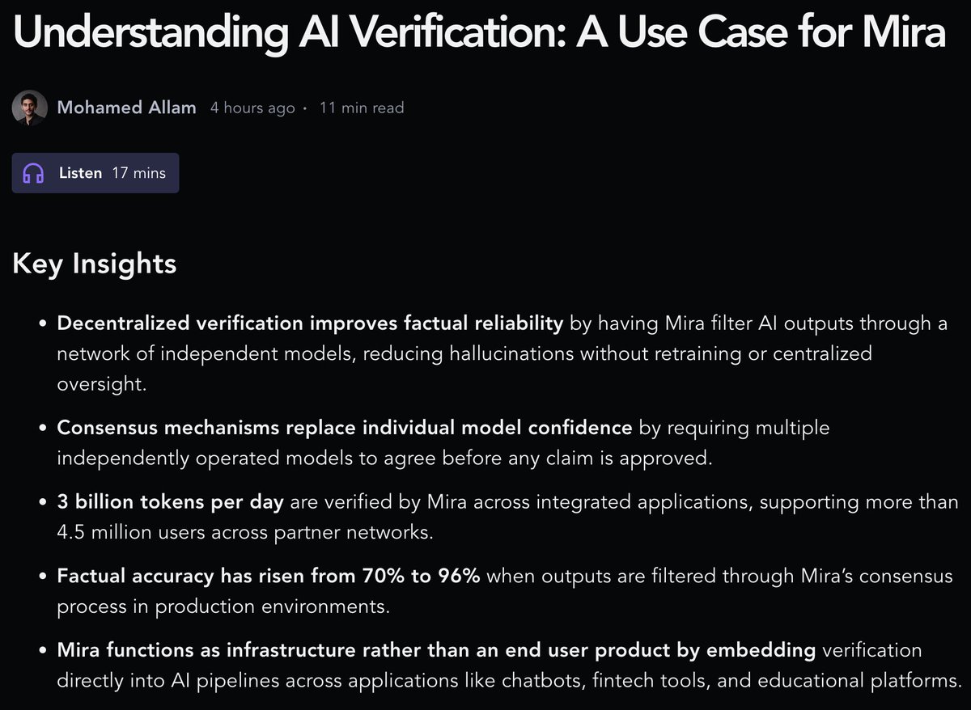The height and width of the screenshot is (710, 971).
Task: Open Mohamed Allam's profile avatar
Action: [x=29, y=108]
